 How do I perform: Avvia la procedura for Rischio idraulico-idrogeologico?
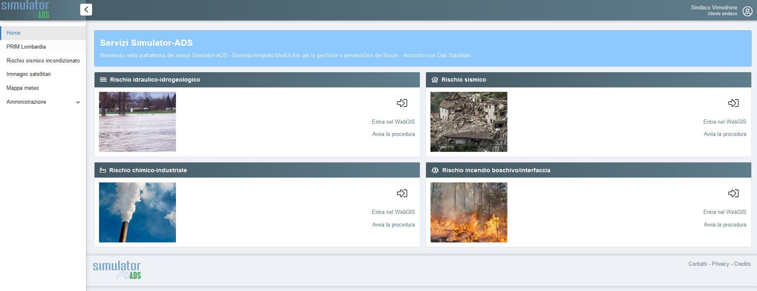393,134
